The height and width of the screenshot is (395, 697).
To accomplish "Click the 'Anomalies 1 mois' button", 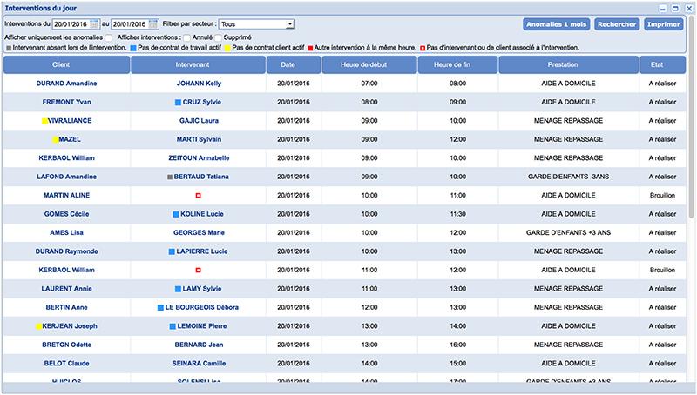I will pos(557,24).
